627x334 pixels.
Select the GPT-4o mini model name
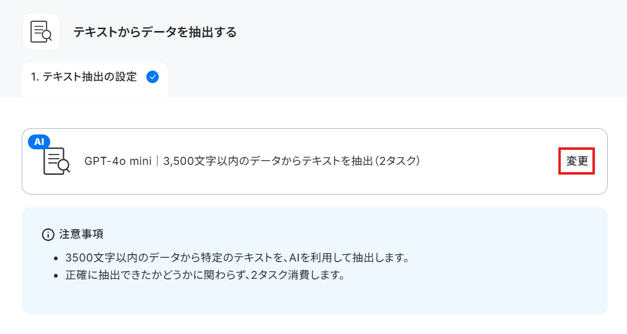tap(118, 161)
